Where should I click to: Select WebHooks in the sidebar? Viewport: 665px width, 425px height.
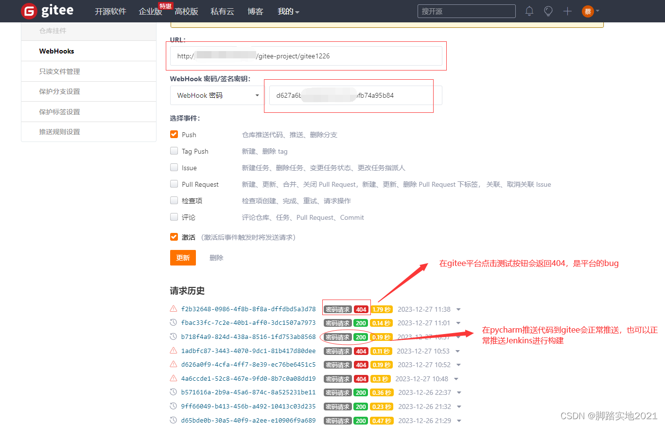point(88,51)
